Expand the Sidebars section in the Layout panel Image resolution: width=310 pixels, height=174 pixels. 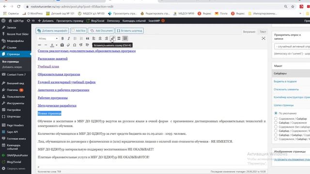click(x=291, y=73)
